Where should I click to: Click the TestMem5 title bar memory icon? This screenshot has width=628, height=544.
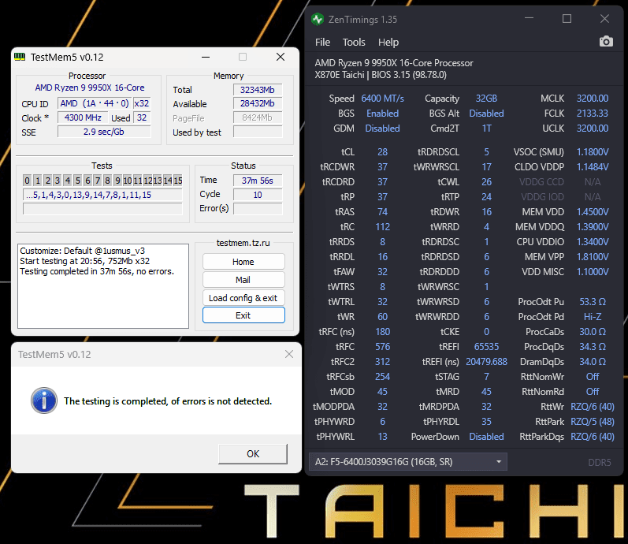click(x=20, y=57)
